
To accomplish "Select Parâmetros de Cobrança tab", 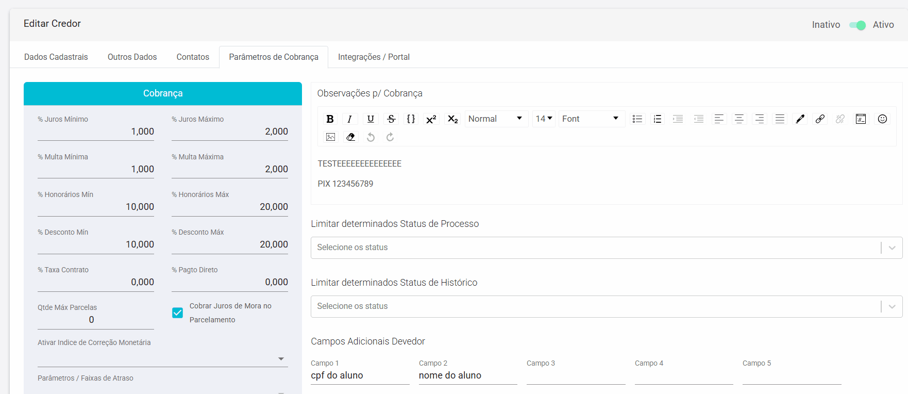I will [274, 57].
